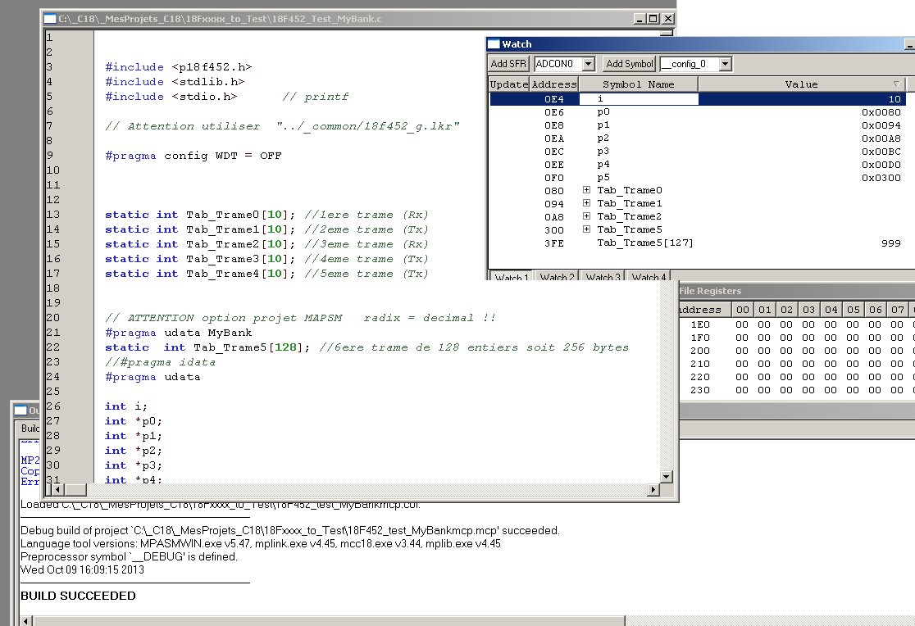The width and height of the screenshot is (915, 626).
Task: Click the Value column sort arrow
Action: [x=896, y=84]
